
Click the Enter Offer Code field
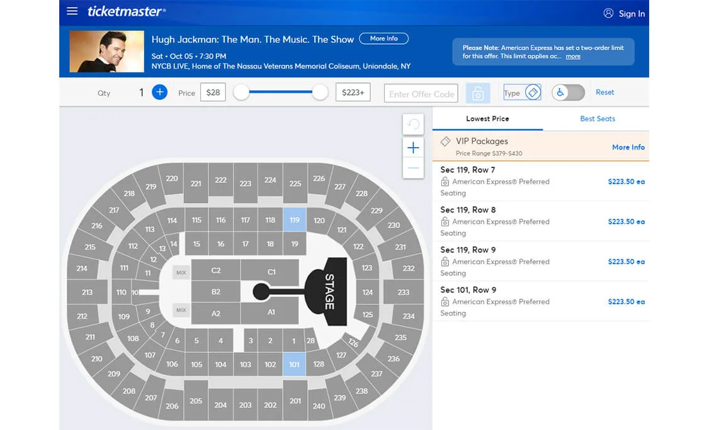pyautogui.click(x=421, y=94)
